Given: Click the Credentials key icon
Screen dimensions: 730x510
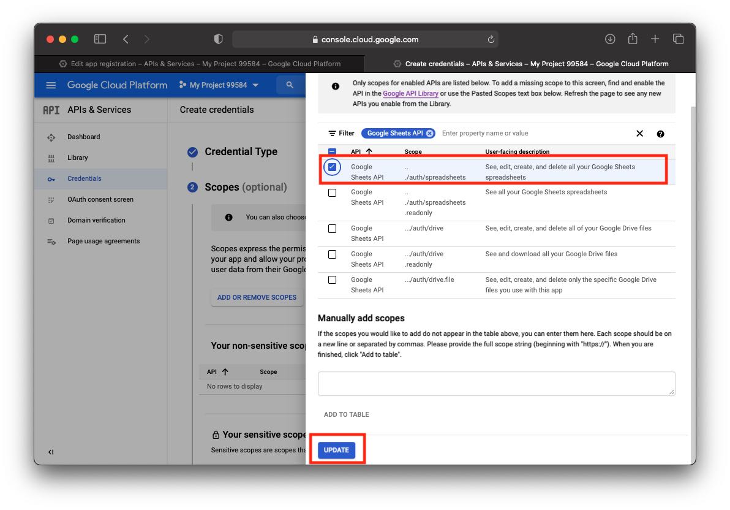Looking at the screenshot, I should point(51,179).
